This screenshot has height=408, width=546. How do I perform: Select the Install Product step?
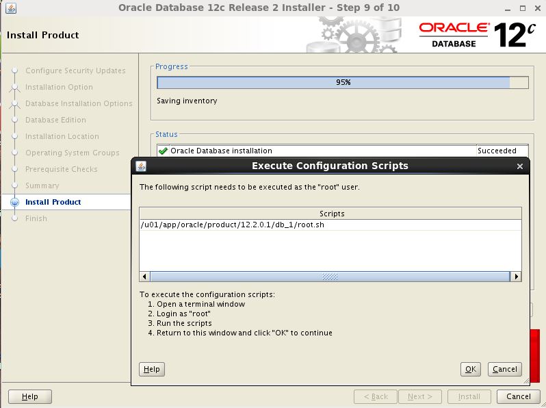pyautogui.click(x=53, y=202)
